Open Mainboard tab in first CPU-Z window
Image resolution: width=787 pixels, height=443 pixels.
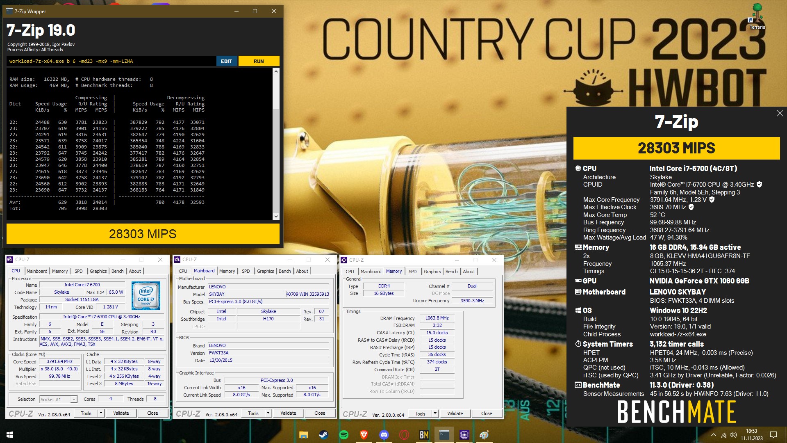pos(37,271)
